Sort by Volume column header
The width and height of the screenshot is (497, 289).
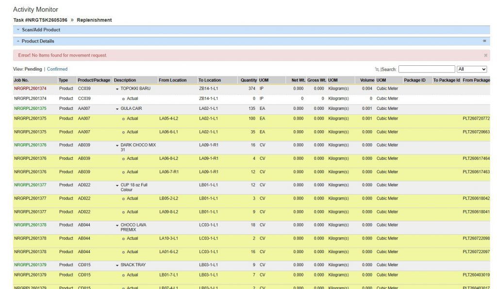367,80
